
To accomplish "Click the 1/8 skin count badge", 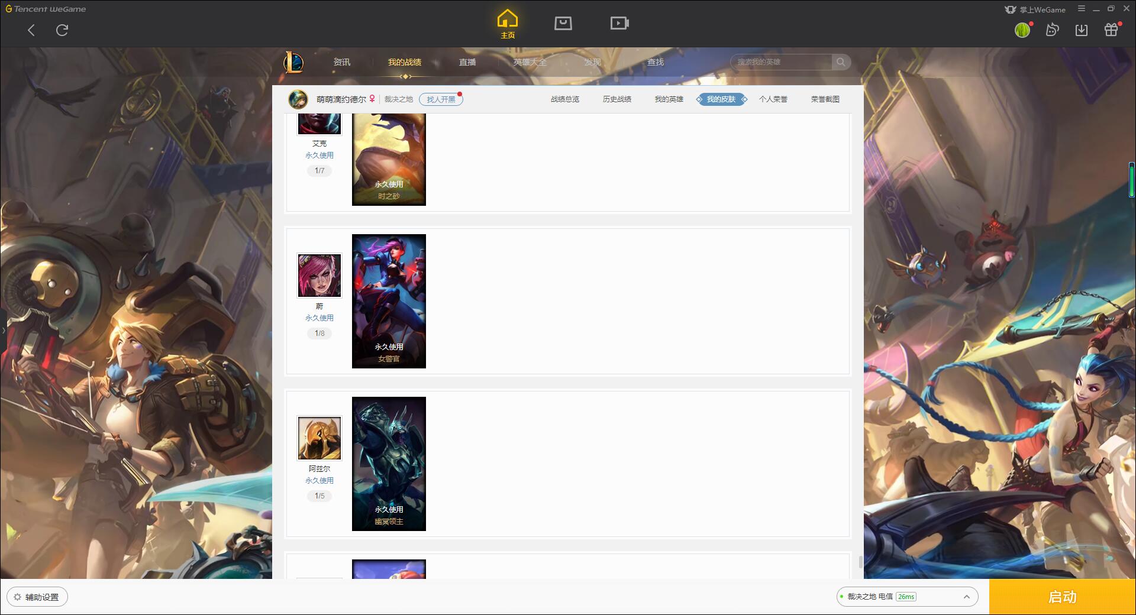I will (x=319, y=334).
